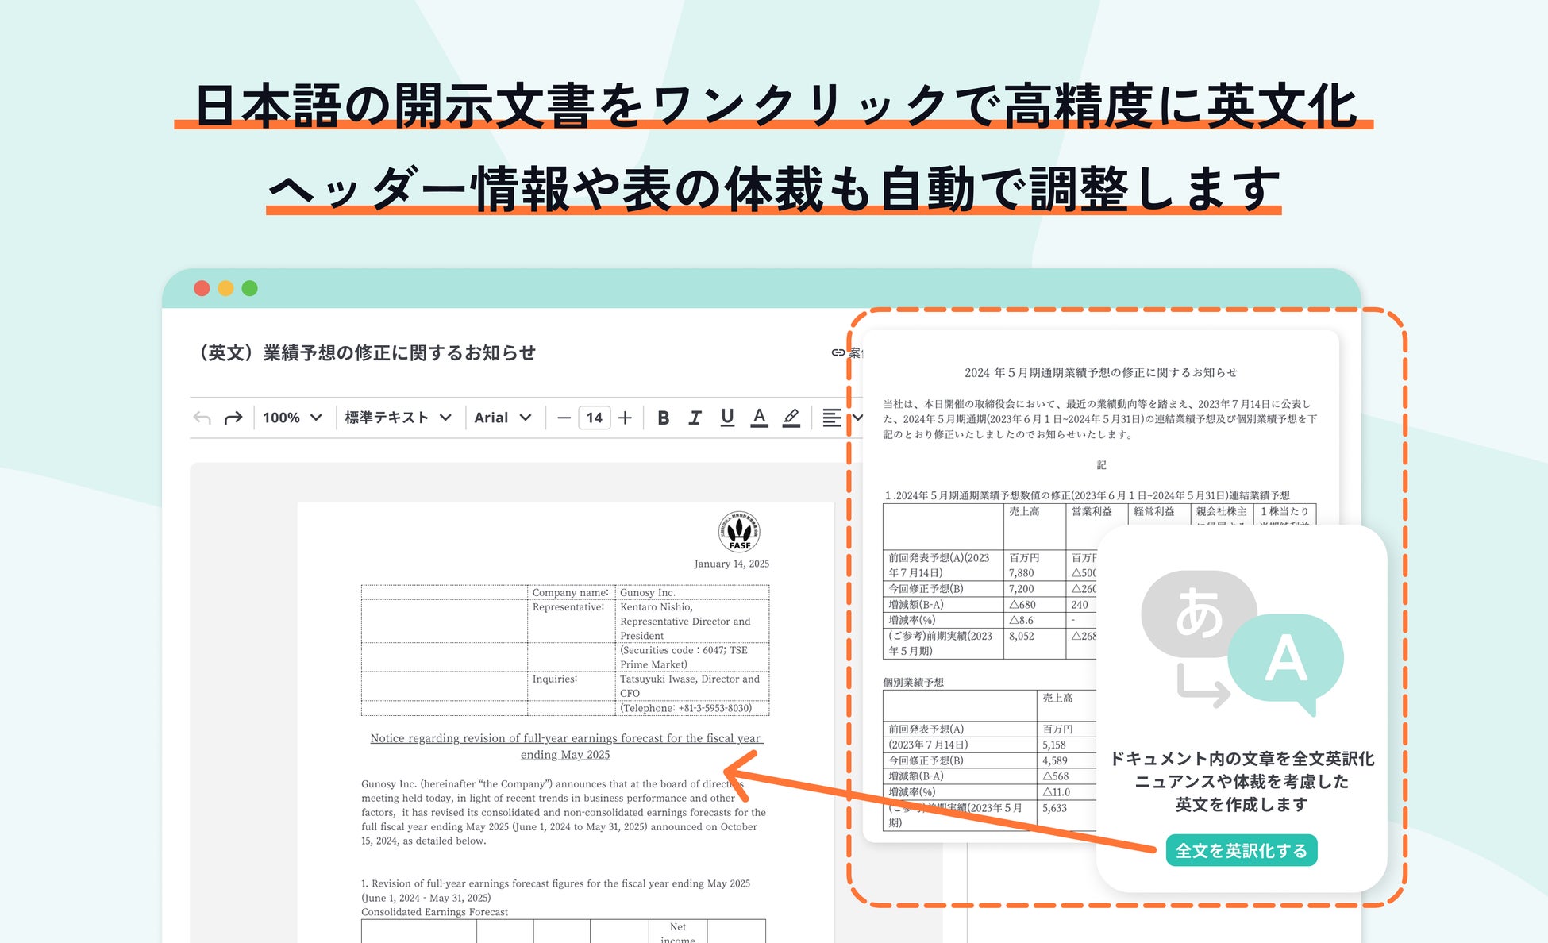Click the redo arrow icon
Image resolution: width=1548 pixels, height=943 pixels.
tap(233, 418)
